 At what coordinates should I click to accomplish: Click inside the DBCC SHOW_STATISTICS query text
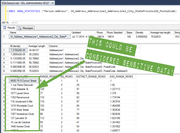(93, 11)
